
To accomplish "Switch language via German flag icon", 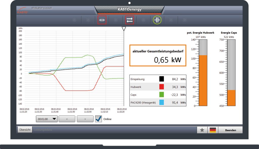I will [213, 130].
